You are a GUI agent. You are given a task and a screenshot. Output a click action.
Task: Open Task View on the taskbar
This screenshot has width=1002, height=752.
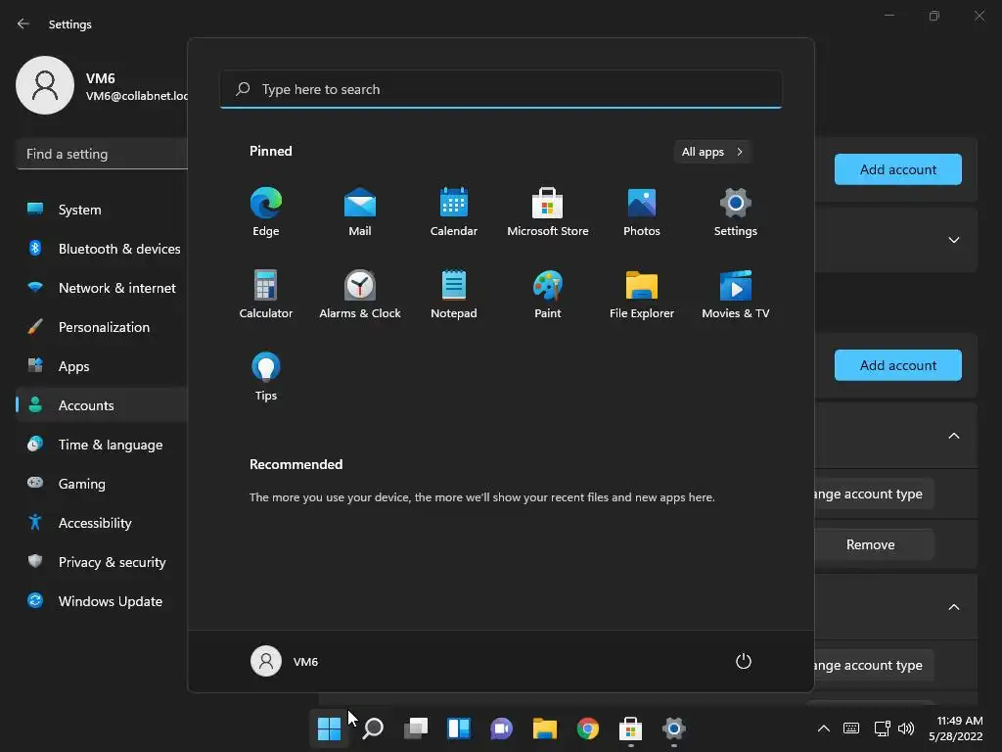tap(416, 728)
